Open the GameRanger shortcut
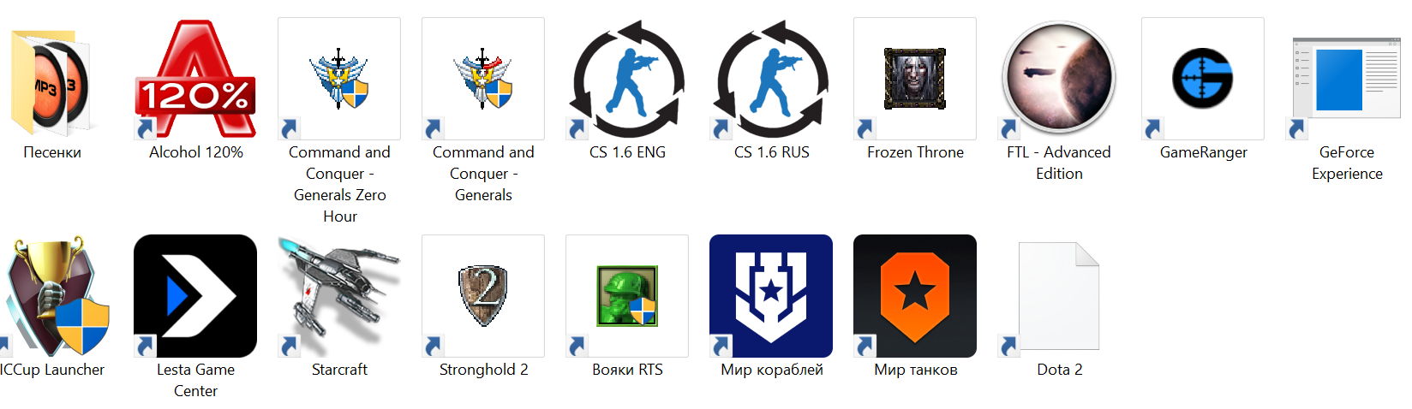The image size is (1412, 409). tap(1203, 79)
